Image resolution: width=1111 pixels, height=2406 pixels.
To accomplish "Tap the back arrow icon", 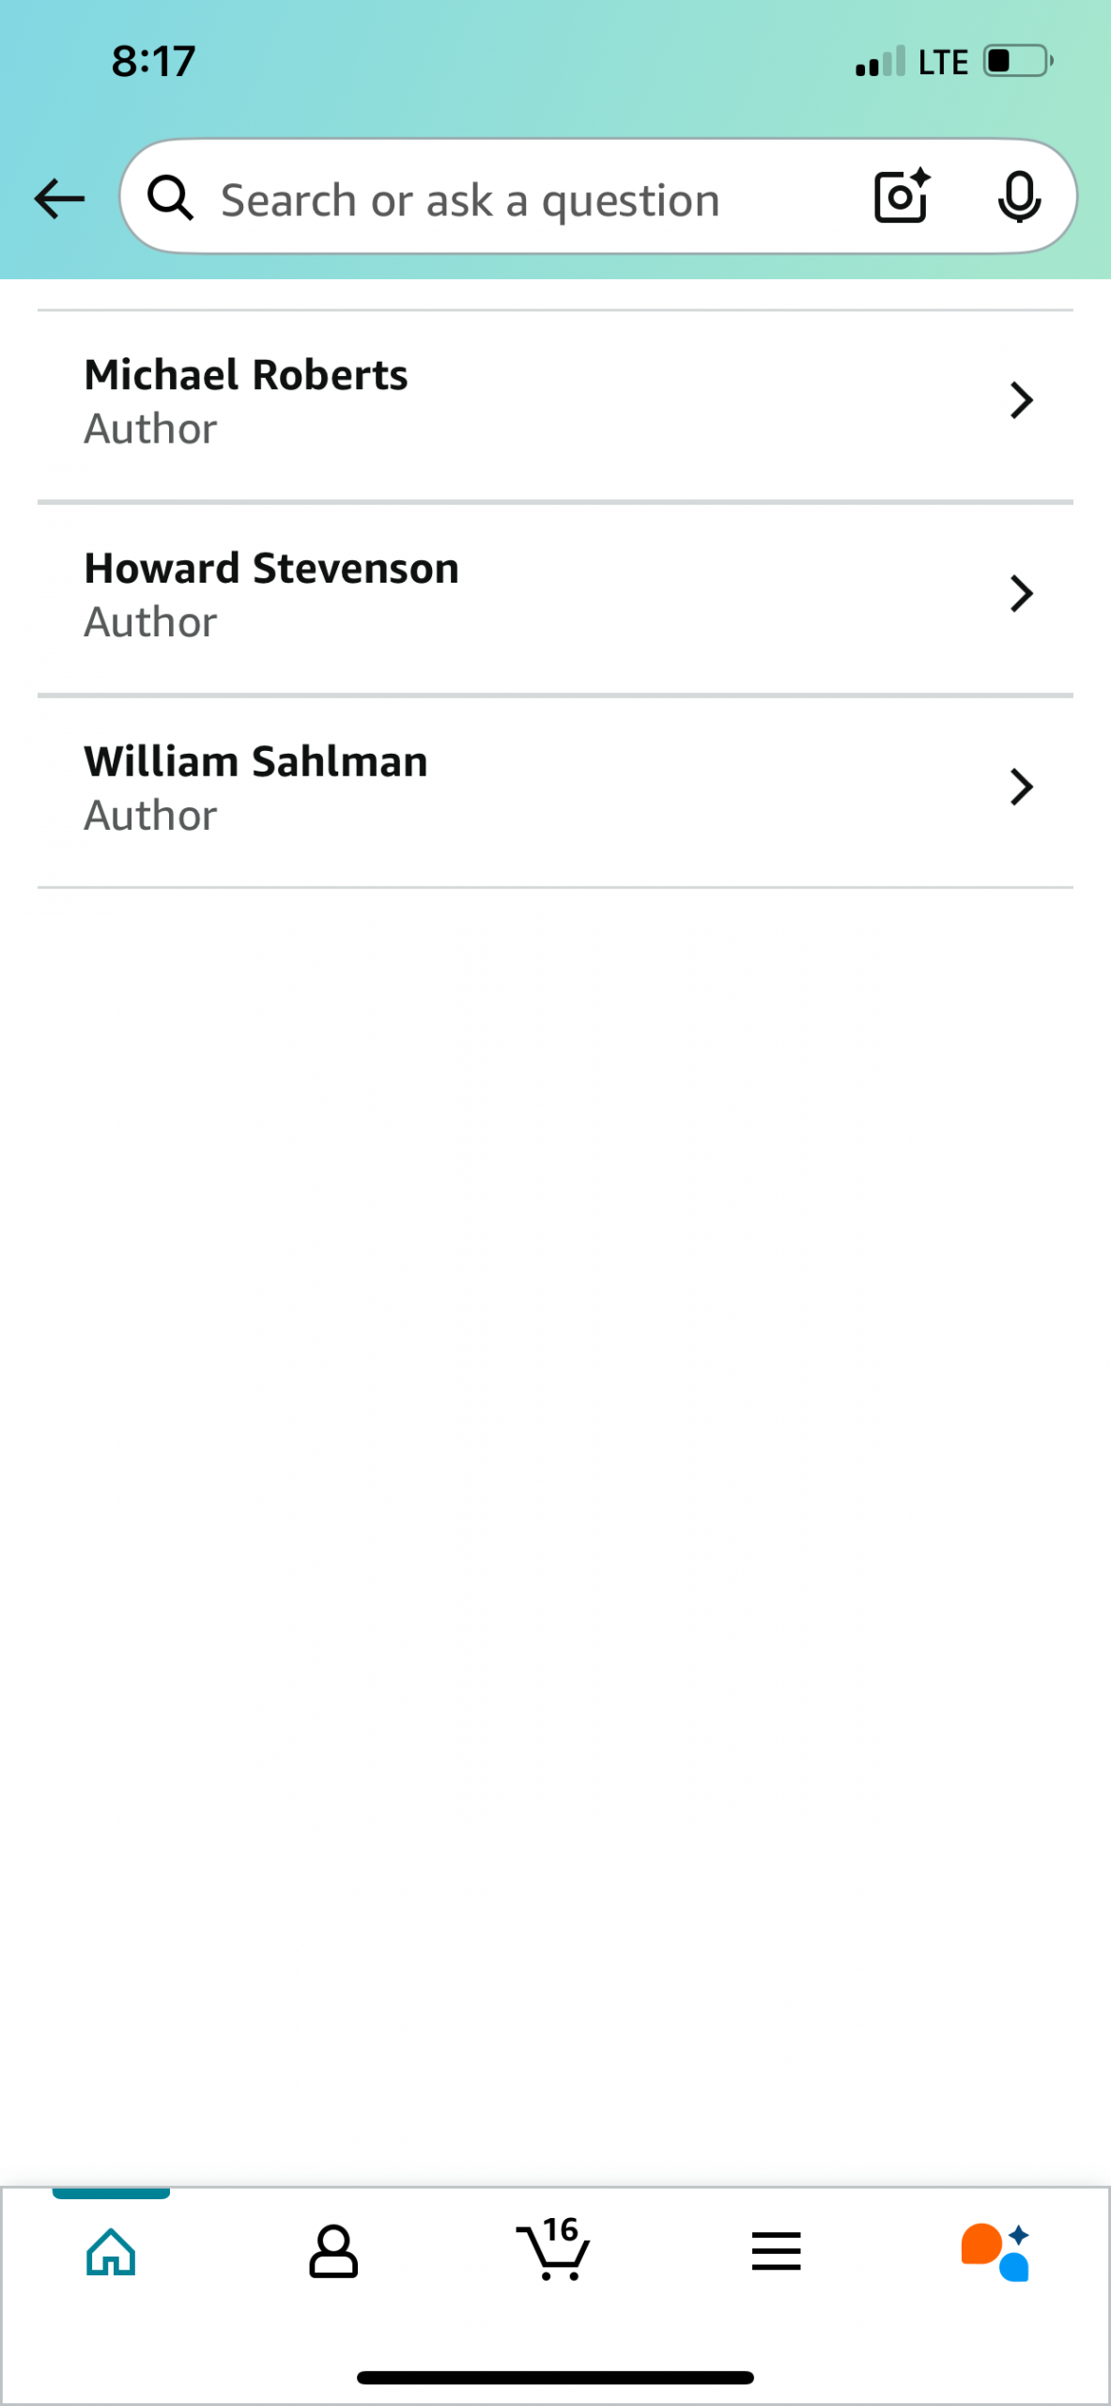I will [x=59, y=199].
